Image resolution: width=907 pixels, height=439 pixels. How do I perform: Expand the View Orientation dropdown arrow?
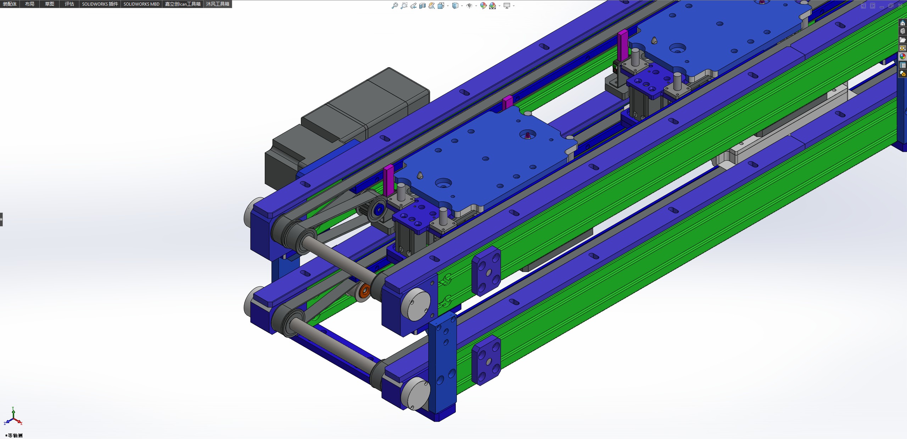coord(448,6)
